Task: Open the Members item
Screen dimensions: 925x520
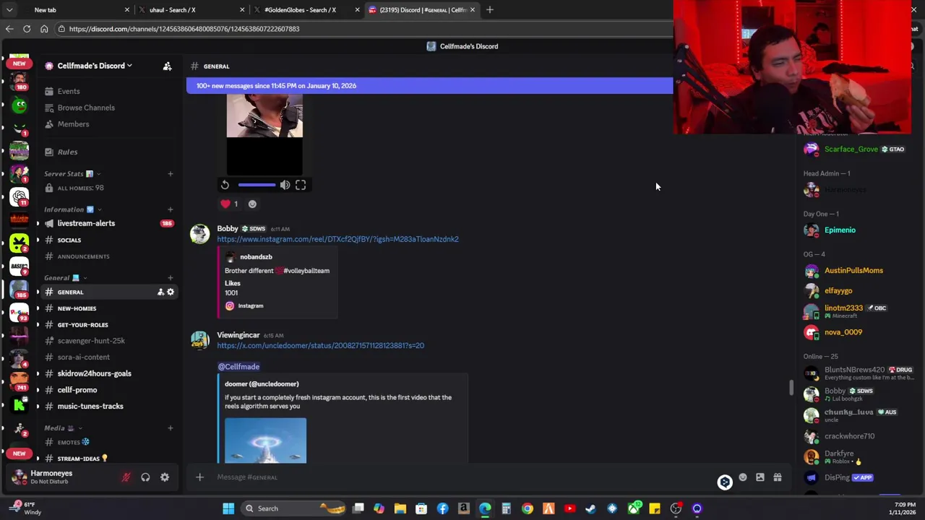Action: click(x=73, y=124)
